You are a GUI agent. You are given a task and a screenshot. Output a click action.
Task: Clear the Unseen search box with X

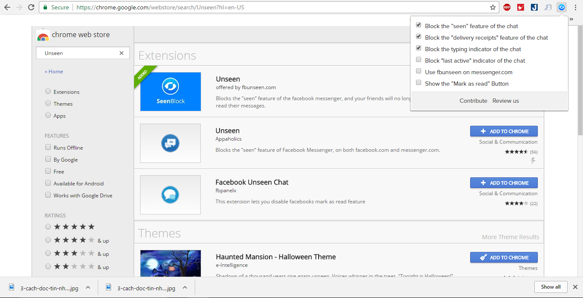tap(121, 53)
